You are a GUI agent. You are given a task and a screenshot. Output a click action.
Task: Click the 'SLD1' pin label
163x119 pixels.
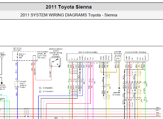[80, 58]
